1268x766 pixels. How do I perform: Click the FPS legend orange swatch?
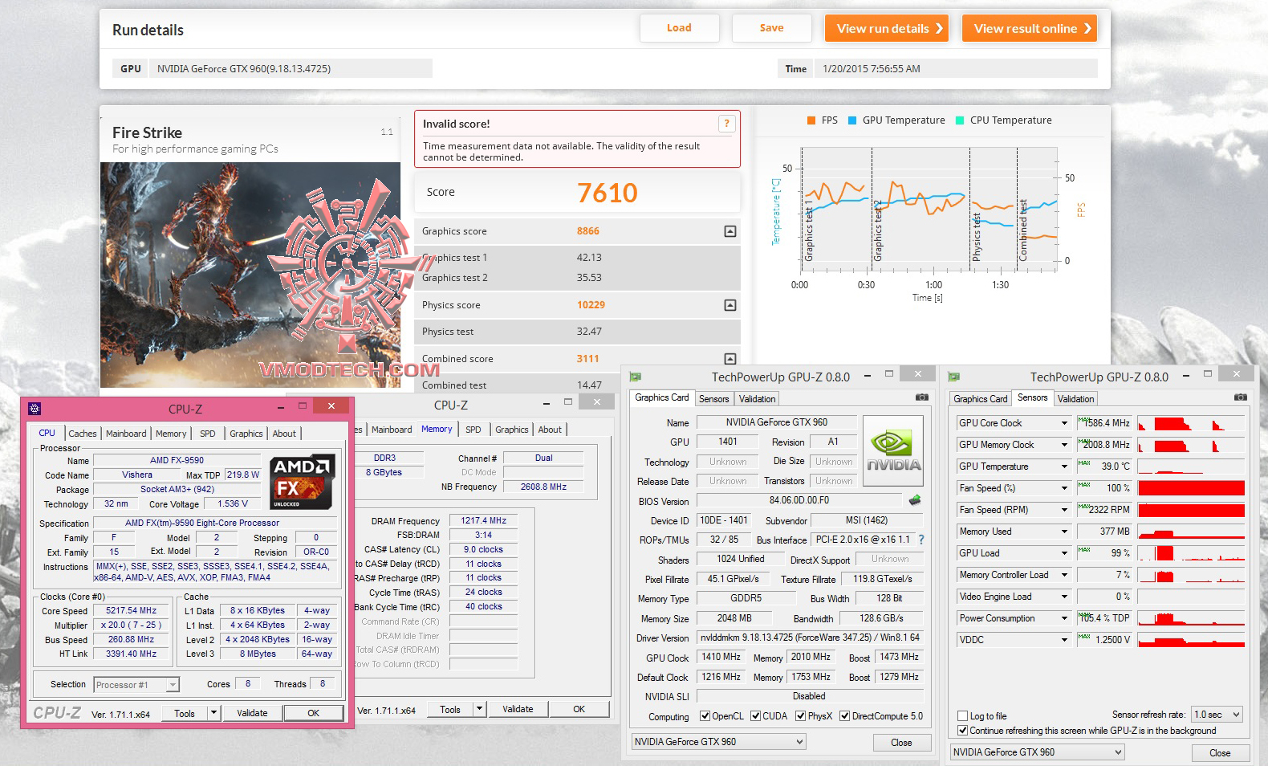click(811, 120)
